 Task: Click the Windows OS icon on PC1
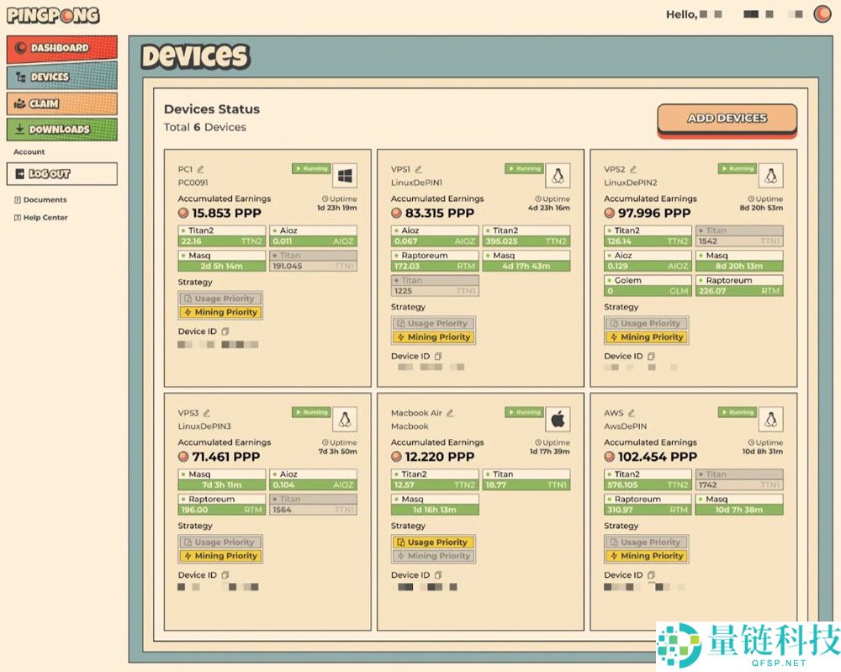click(345, 176)
